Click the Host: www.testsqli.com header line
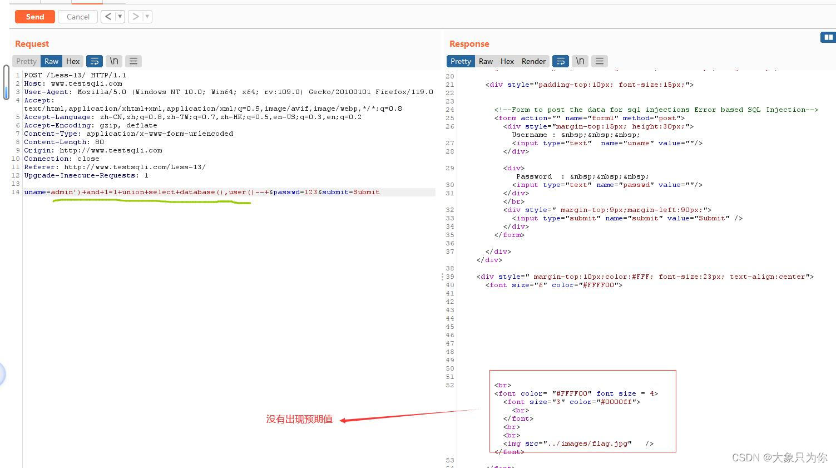The height and width of the screenshot is (468, 836). pyautogui.click(x=73, y=83)
